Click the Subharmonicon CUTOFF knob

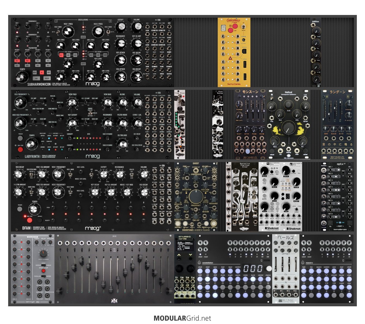[x=121, y=27]
